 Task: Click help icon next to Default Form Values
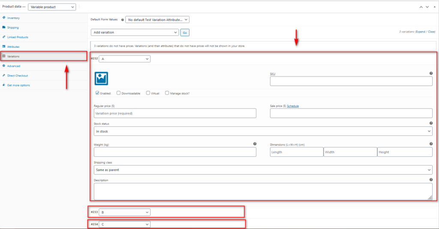[122, 20]
